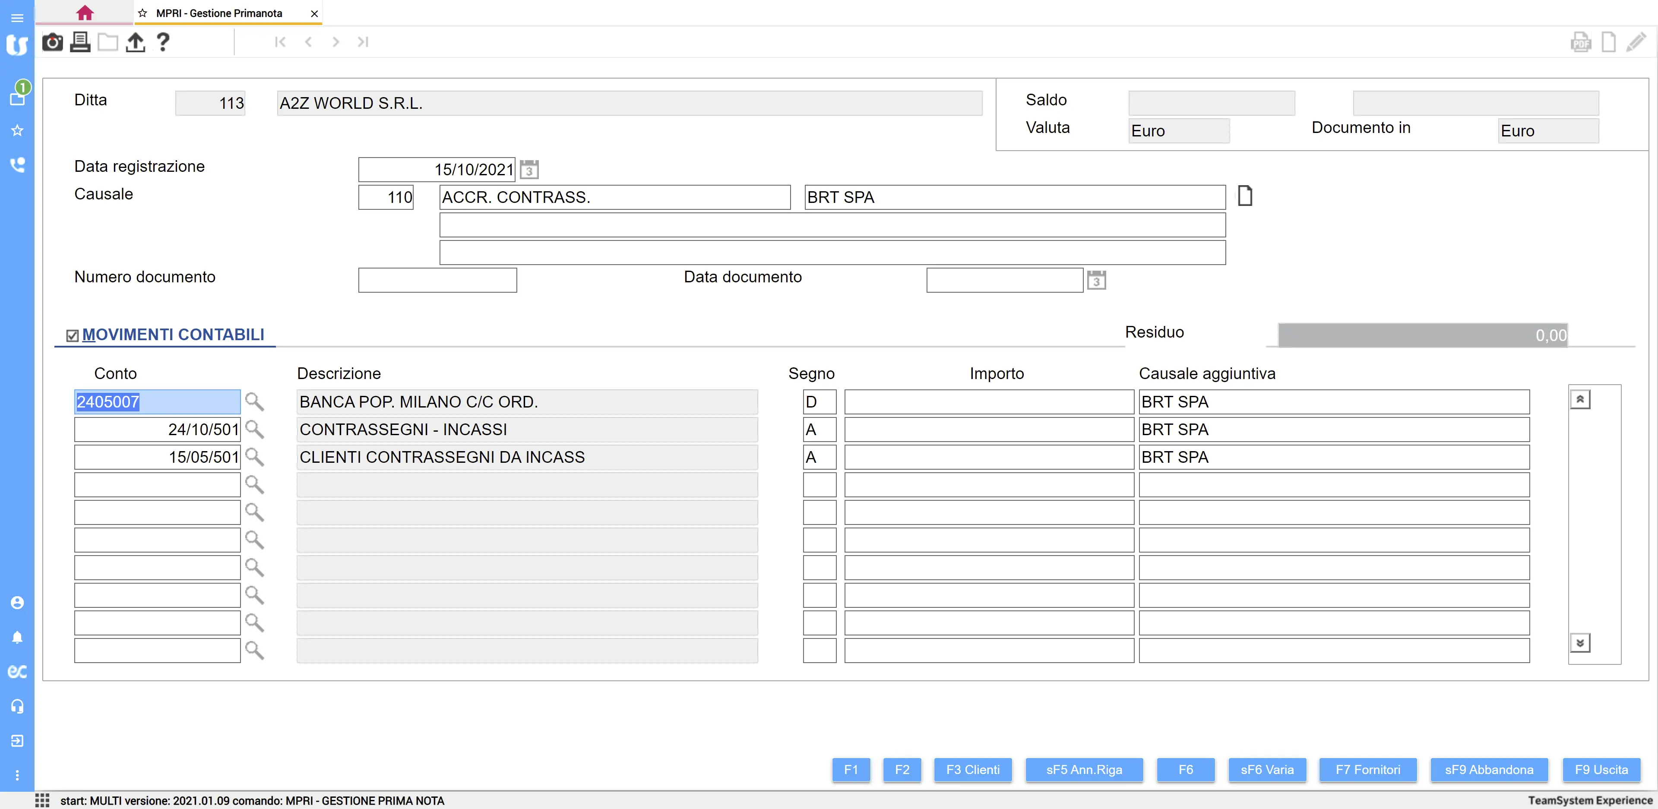This screenshot has width=1658, height=809.
Task: Switch to the Home tab
Action: pyautogui.click(x=84, y=13)
